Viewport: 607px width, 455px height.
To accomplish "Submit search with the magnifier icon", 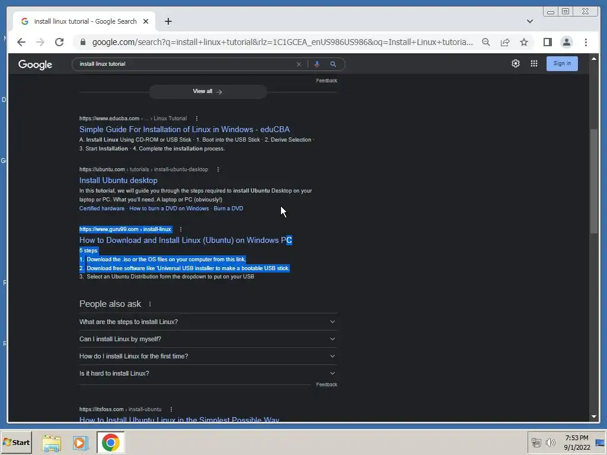I will pos(333,64).
